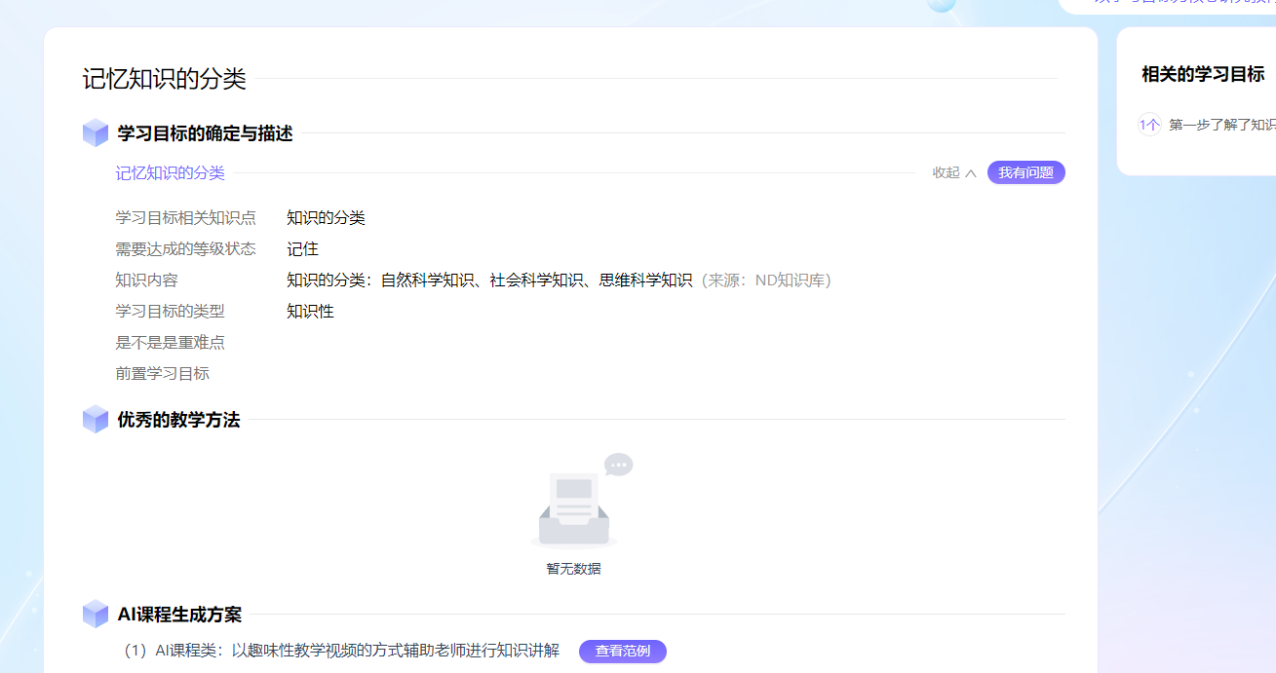This screenshot has height=673, width=1276.
Task: Click the label 前置学习目标
Action: tap(162, 374)
